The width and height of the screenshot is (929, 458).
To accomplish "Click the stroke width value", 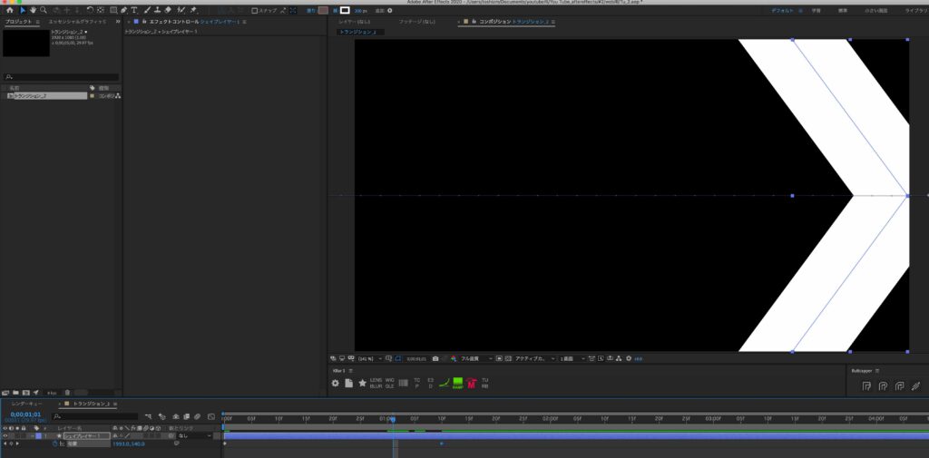I will tap(360, 11).
